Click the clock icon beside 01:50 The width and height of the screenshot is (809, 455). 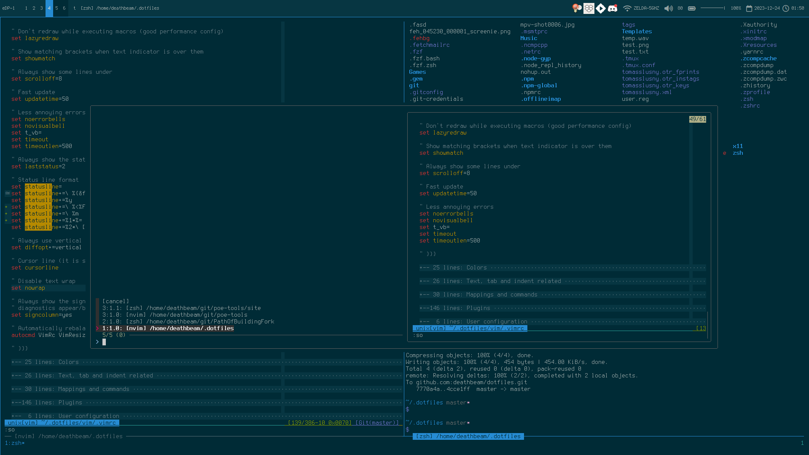coord(786,8)
